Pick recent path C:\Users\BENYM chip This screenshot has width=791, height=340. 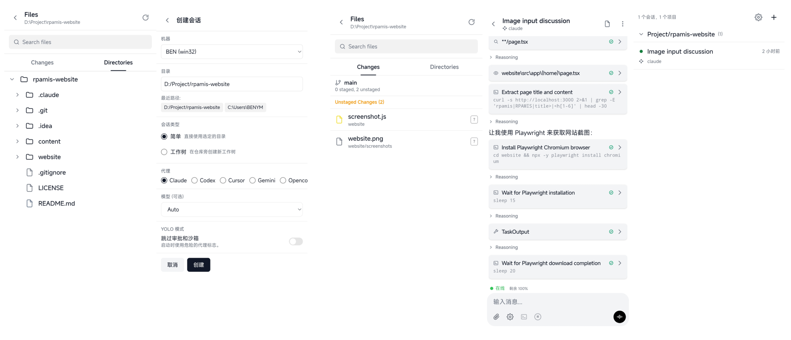click(245, 107)
